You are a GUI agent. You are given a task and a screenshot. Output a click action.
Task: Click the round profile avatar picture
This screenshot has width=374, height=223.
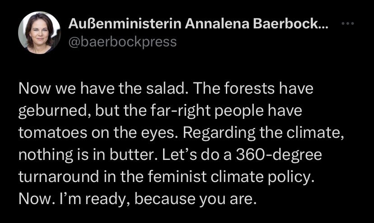39,33
